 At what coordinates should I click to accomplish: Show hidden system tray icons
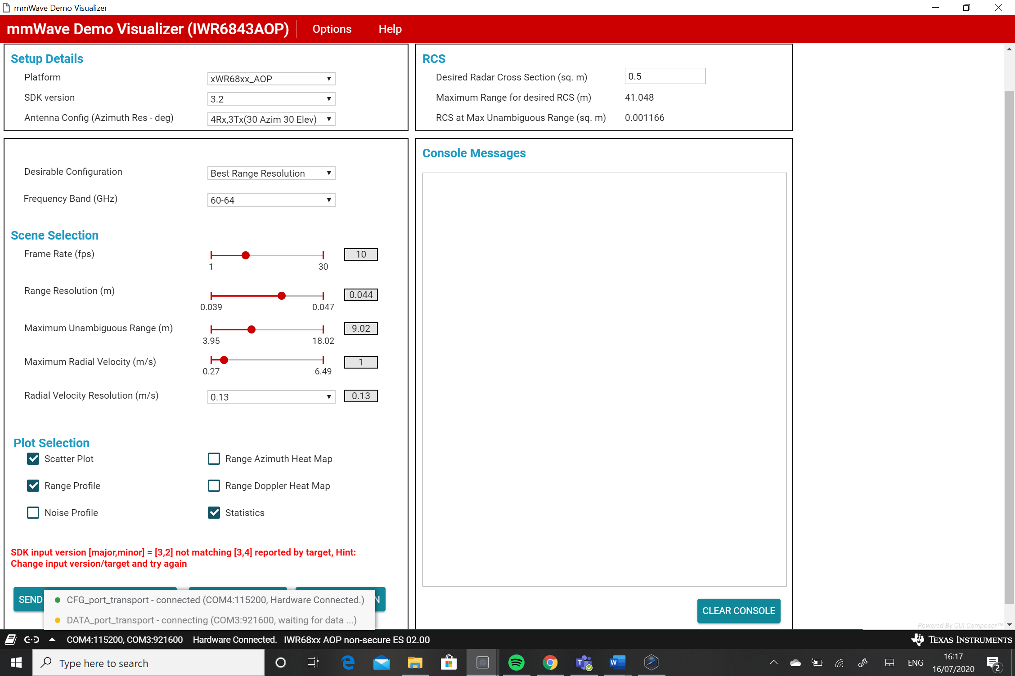point(774,663)
